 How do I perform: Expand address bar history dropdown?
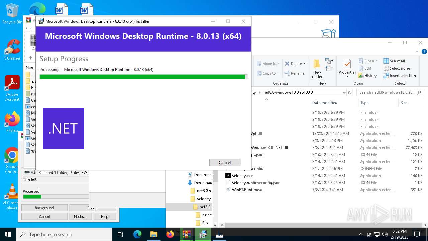click(344, 92)
